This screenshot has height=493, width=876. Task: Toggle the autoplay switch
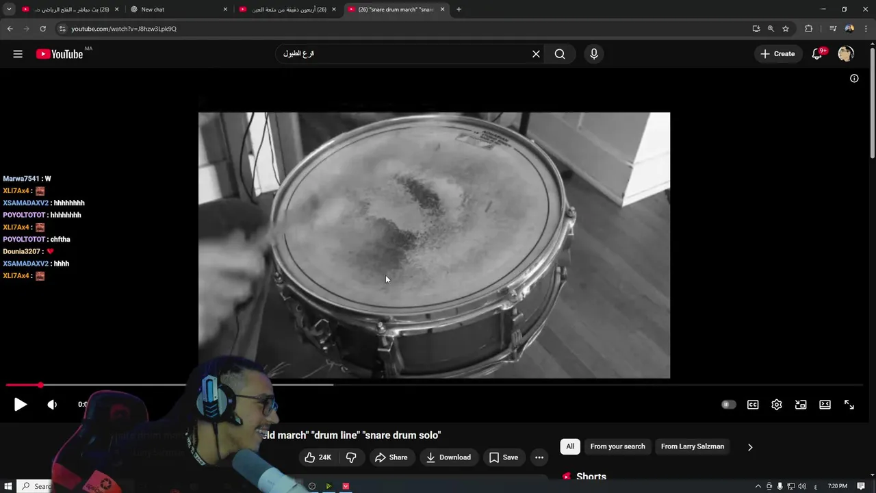point(729,405)
